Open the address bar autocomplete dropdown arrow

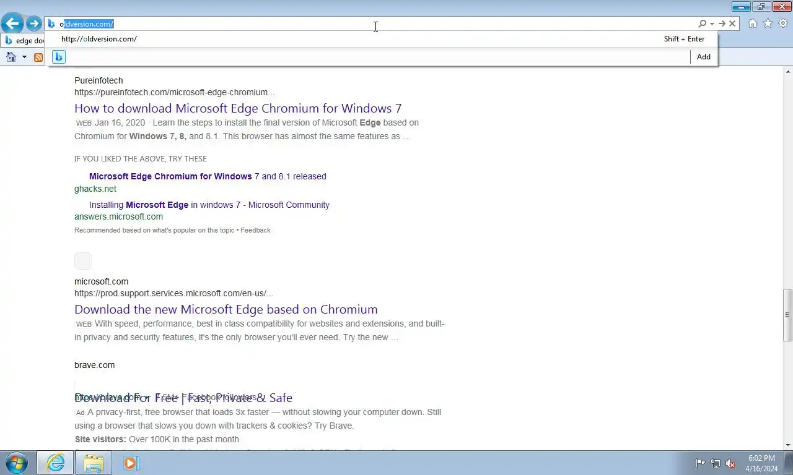click(x=712, y=24)
